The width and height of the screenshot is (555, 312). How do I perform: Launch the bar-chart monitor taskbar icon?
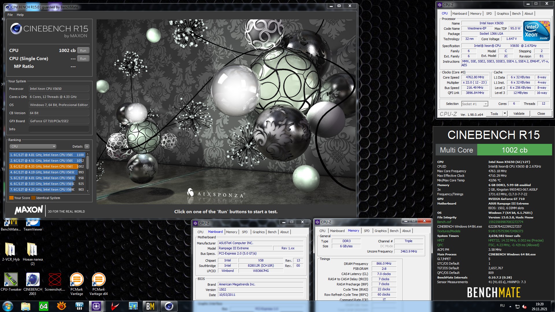click(133, 306)
